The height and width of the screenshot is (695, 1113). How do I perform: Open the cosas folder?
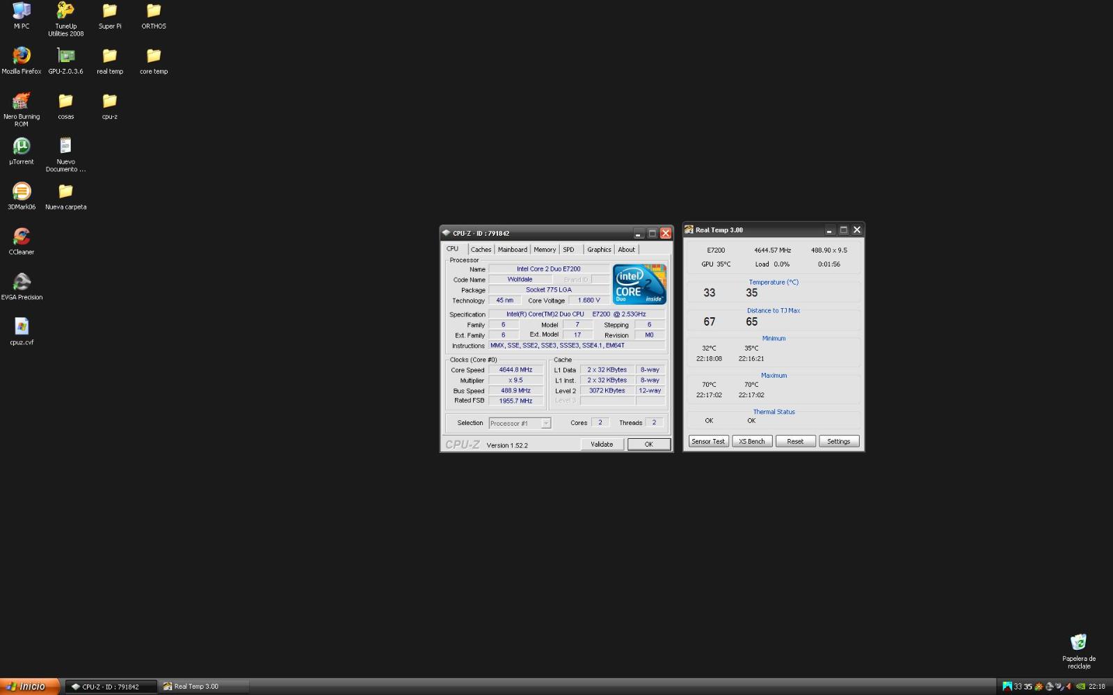click(x=65, y=106)
